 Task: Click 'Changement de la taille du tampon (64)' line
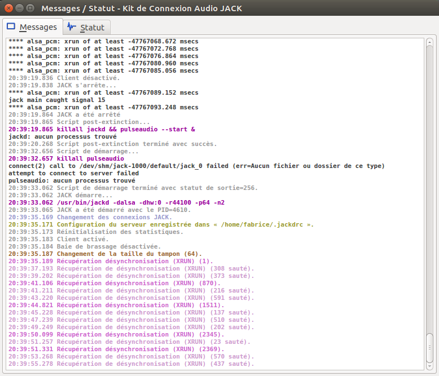pyautogui.click(x=105, y=254)
